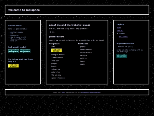Screen dimensions: 154x116
Task: Click "prague" in the Yes please list
Action: coord(54,63)
